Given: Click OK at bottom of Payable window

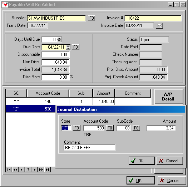Looking at the screenshot, I should pyautogui.click(x=141, y=180).
